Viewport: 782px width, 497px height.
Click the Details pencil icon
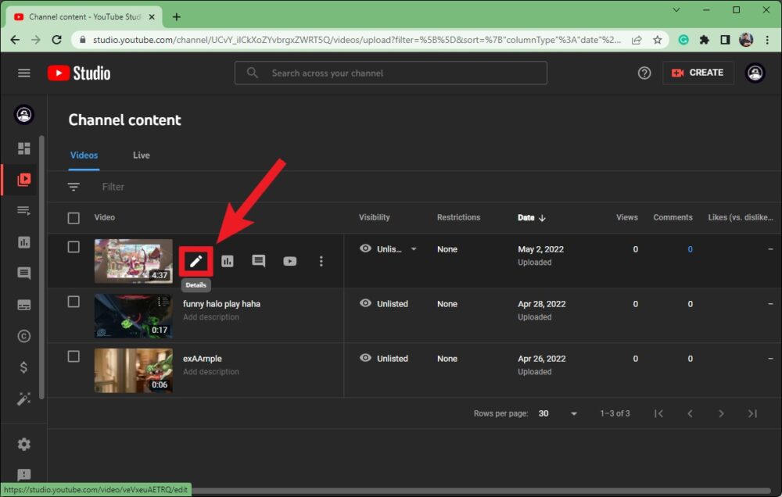click(x=195, y=261)
